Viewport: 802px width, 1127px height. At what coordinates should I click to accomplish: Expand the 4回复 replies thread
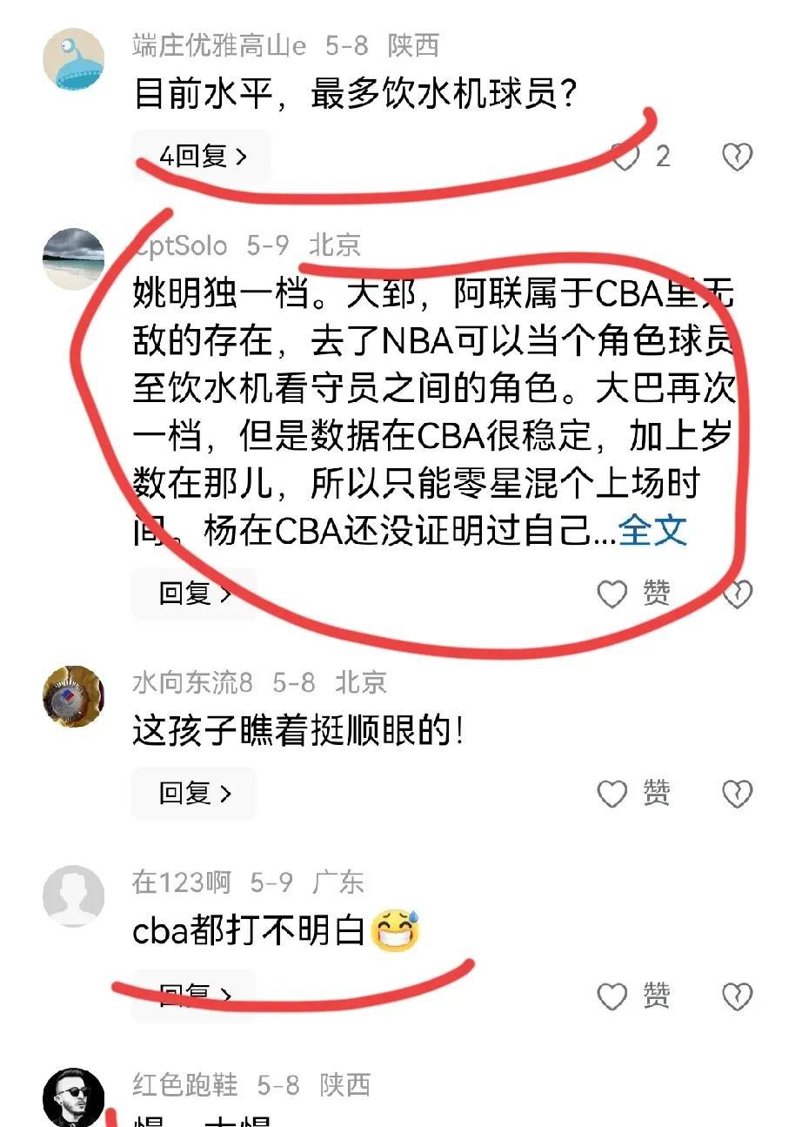click(x=202, y=157)
